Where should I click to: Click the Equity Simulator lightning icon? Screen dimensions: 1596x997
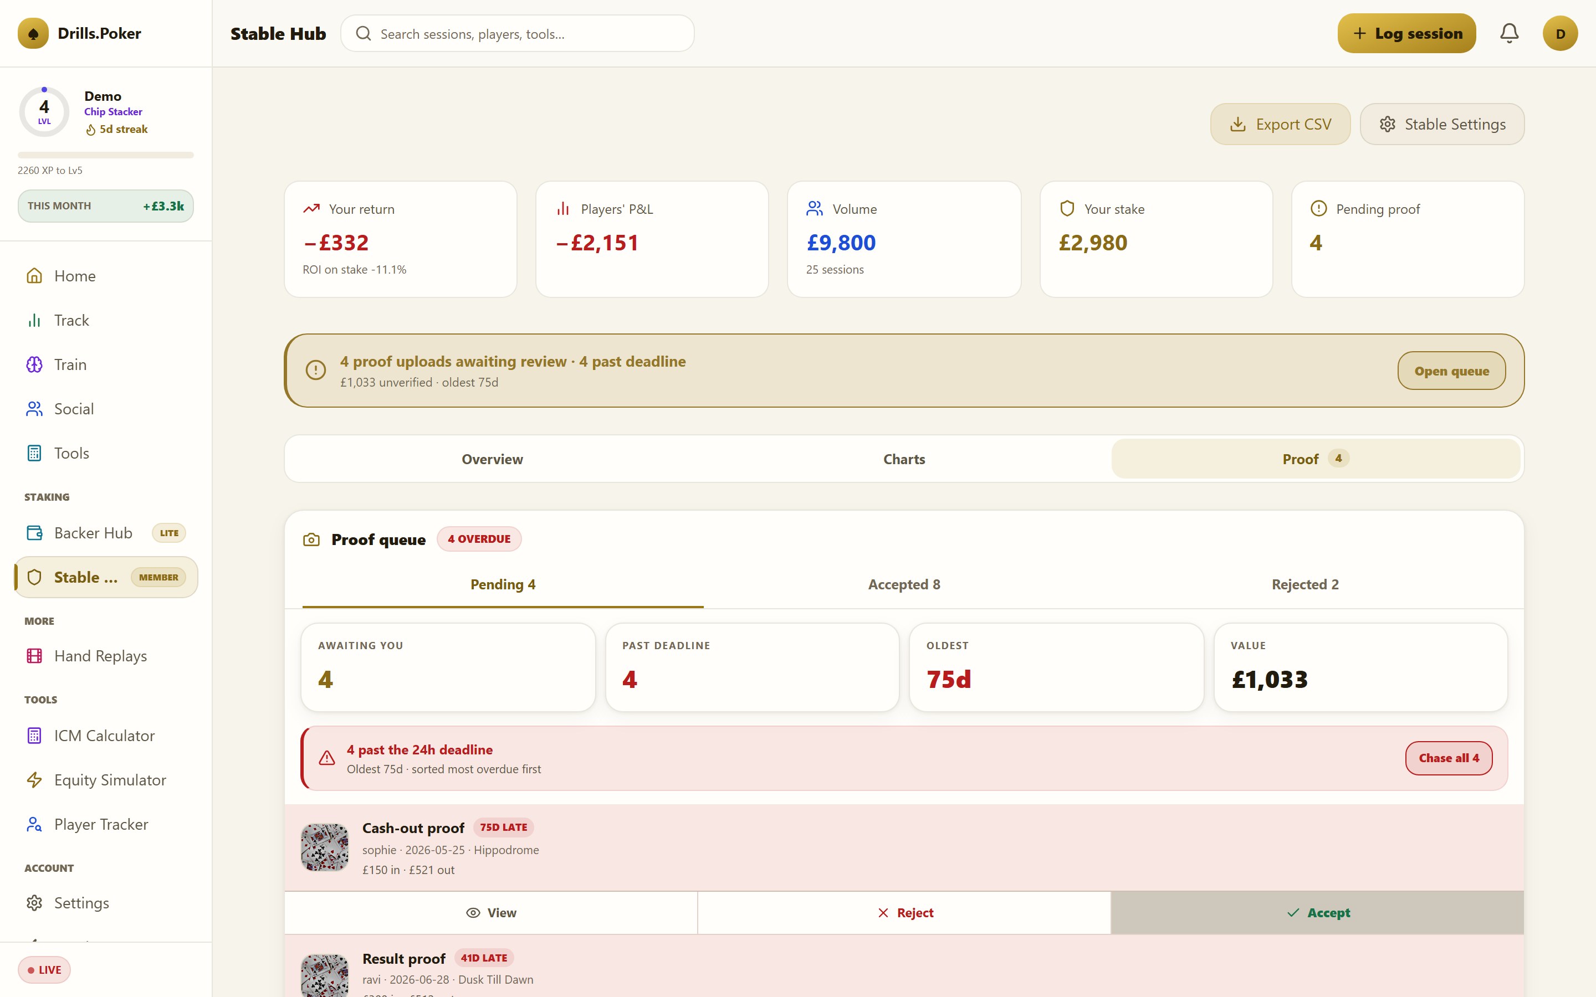(34, 780)
